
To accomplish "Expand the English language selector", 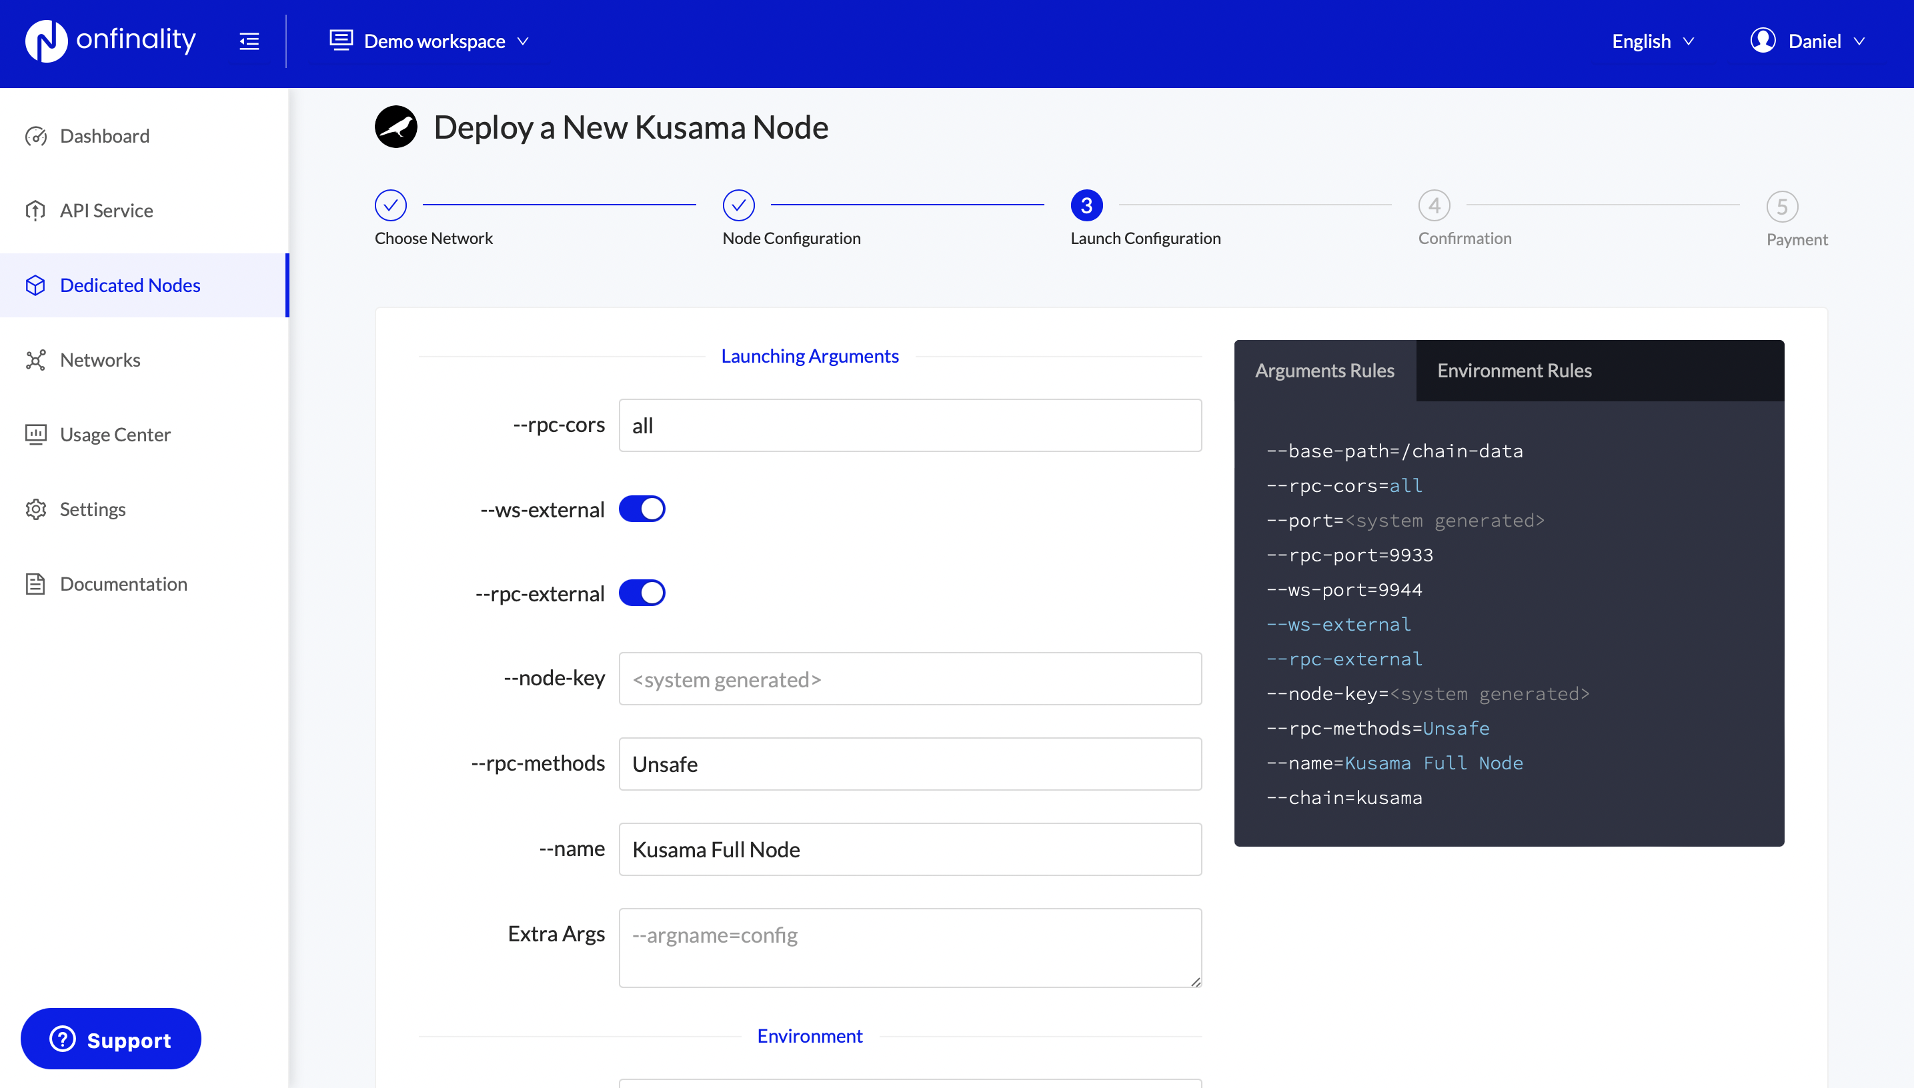I will pos(1653,41).
